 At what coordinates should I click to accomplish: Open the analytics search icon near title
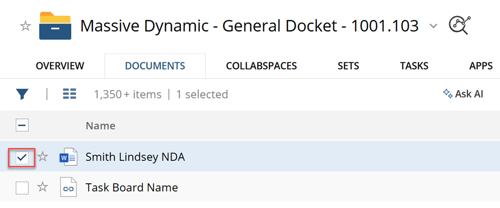pyautogui.click(x=458, y=26)
